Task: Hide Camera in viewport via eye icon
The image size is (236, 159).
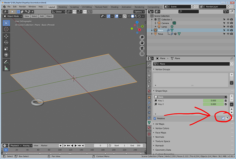Action: (x=228, y=23)
